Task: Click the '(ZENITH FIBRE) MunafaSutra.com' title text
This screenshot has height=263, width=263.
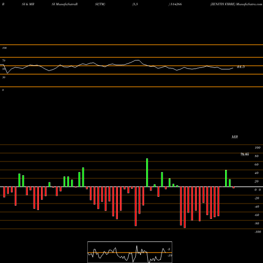Action: [x=236, y=4]
